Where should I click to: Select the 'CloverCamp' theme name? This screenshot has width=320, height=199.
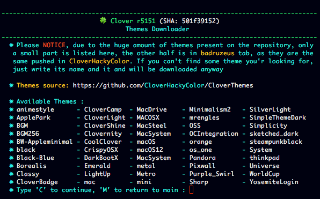(x=103, y=109)
